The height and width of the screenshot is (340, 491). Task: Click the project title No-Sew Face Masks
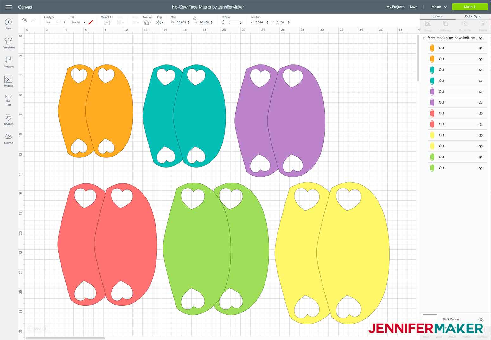click(208, 7)
